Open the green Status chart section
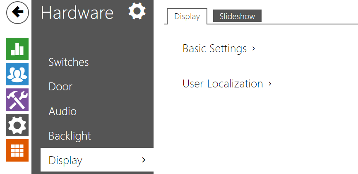 tap(17, 49)
